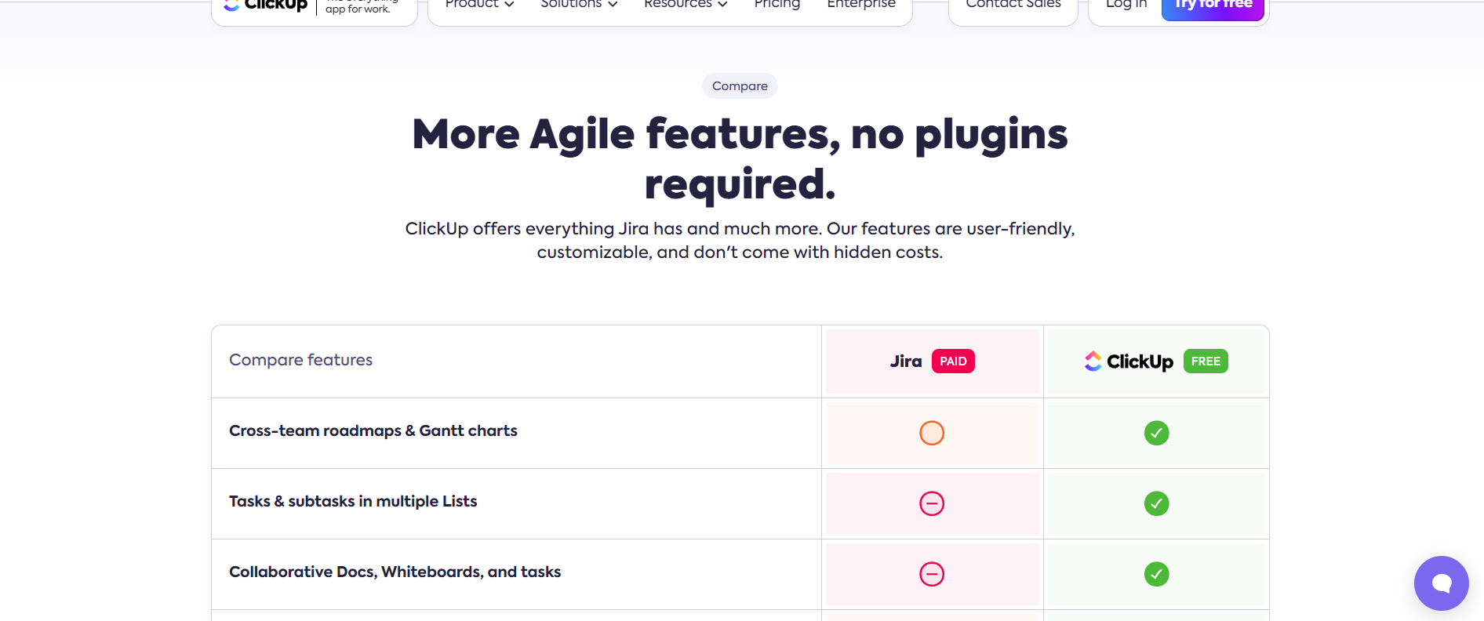Click 'Cross-team roadmaps & Gantt charts' row label

click(373, 430)
